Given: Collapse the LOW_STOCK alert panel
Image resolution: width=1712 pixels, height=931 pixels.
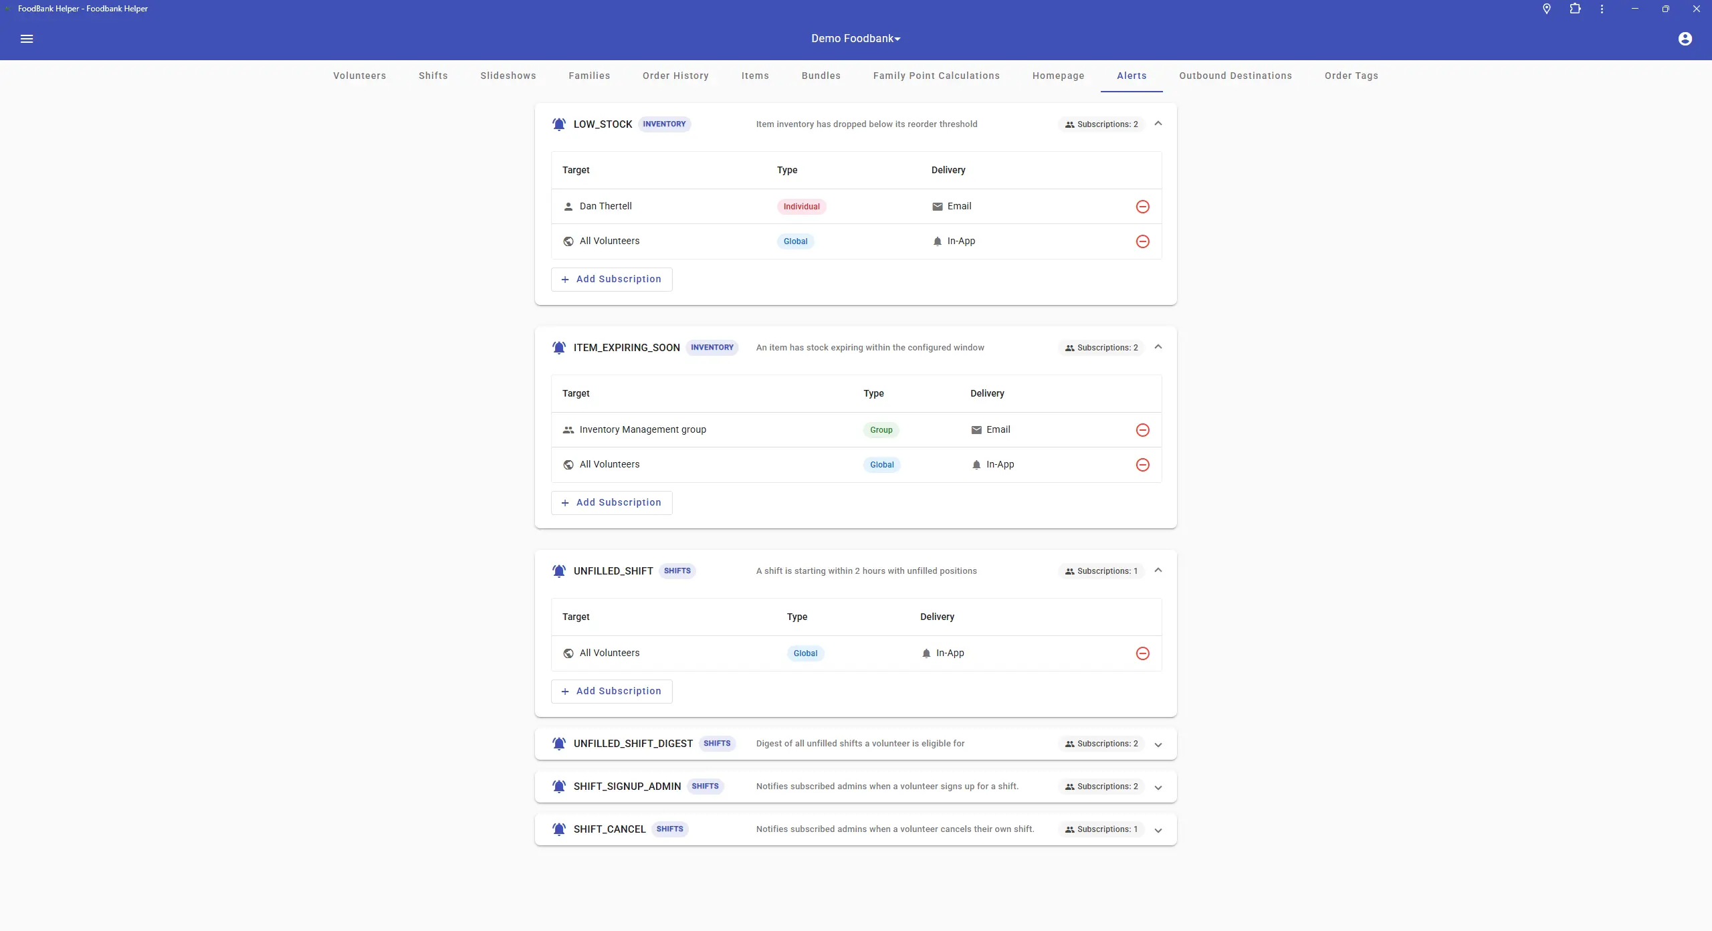Looking at the screenshot, I should [1158, 124].
